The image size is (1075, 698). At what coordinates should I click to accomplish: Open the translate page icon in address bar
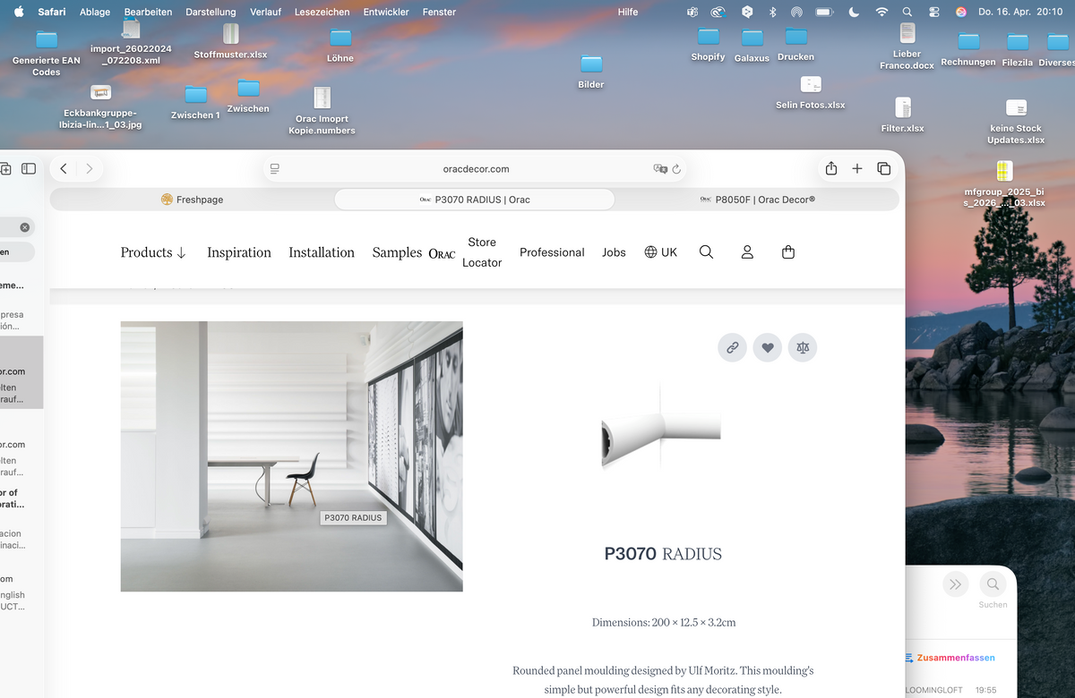(x=660, y=168)
